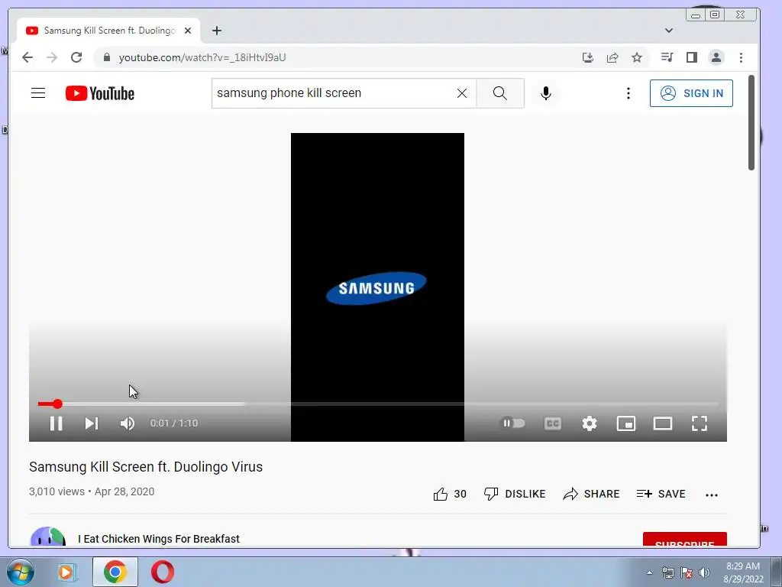This screenshot has height=587, width=782.
Task: Reload the current page
Action: click(76, 57)
